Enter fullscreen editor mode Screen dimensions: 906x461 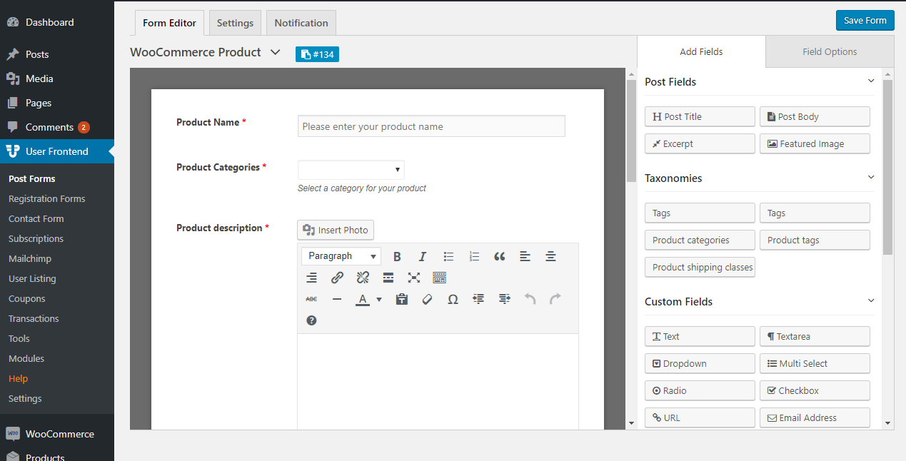pyautogui.click(x=414, y=278)
